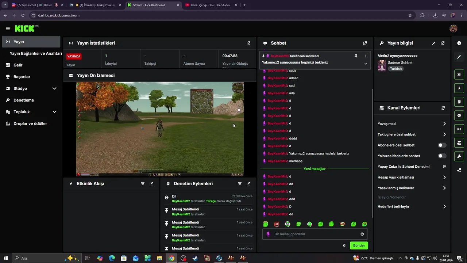Click the info icon in right toolbar
Image resolution: width=467 pixels, height=263 pixels.
[x=459, y=43]
